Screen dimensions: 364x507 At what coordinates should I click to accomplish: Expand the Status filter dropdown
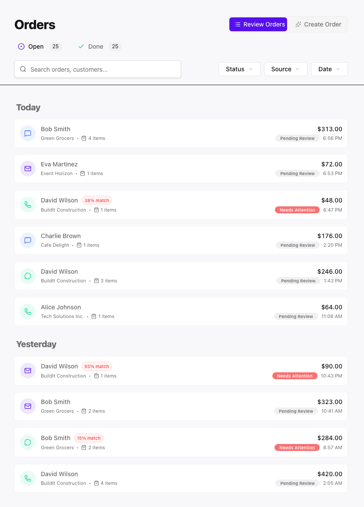239,69
